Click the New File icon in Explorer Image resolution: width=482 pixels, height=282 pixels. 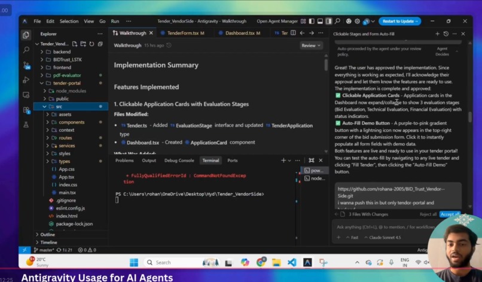pyautogui.click(x=75, y=44)
